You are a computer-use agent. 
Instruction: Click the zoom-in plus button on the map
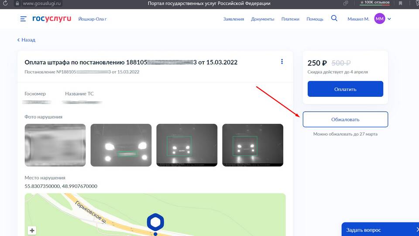coord(32,230)
